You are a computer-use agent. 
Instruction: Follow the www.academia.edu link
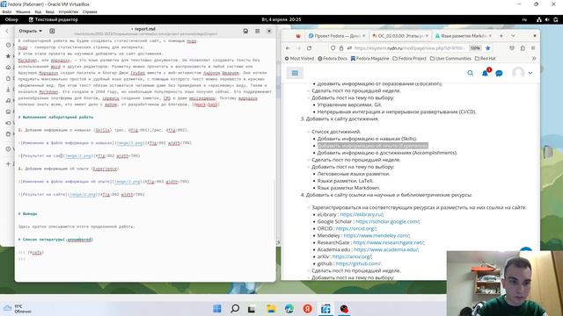coord(385,249)
